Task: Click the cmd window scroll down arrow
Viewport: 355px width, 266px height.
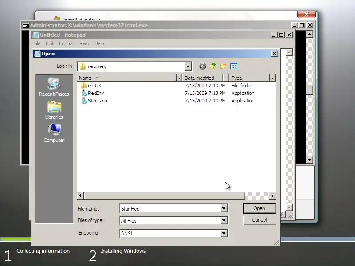Action: tap(309, 160)
